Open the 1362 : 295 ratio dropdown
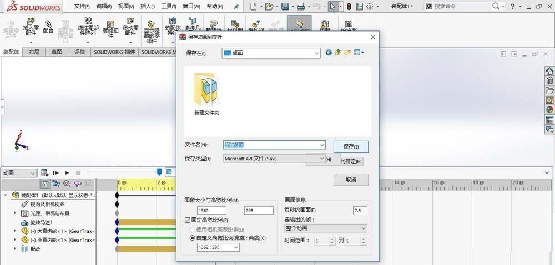 (218, 247)
